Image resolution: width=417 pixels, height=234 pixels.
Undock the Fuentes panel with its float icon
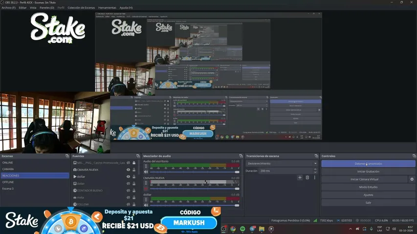point(138,156)
